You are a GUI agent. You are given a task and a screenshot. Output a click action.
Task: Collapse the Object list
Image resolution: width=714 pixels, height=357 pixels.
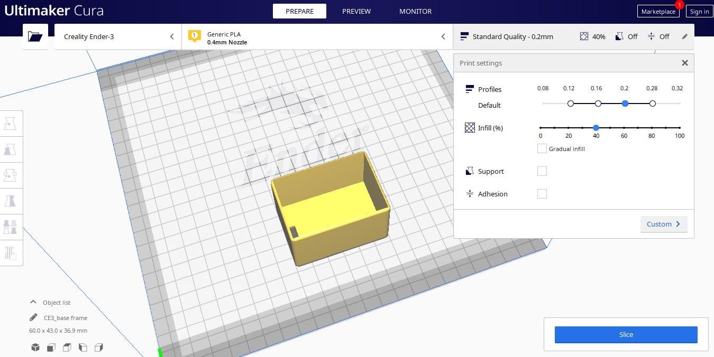click(x=33, y=302)
